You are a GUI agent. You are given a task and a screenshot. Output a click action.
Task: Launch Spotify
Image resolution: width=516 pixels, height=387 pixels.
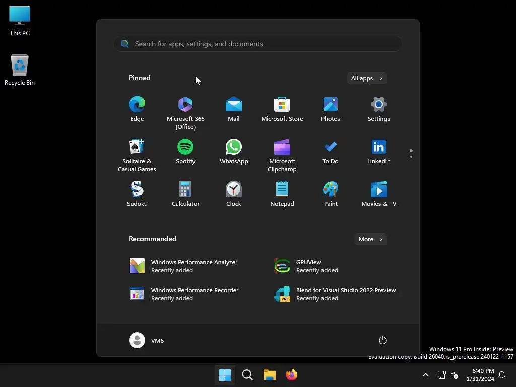(185, 152)
